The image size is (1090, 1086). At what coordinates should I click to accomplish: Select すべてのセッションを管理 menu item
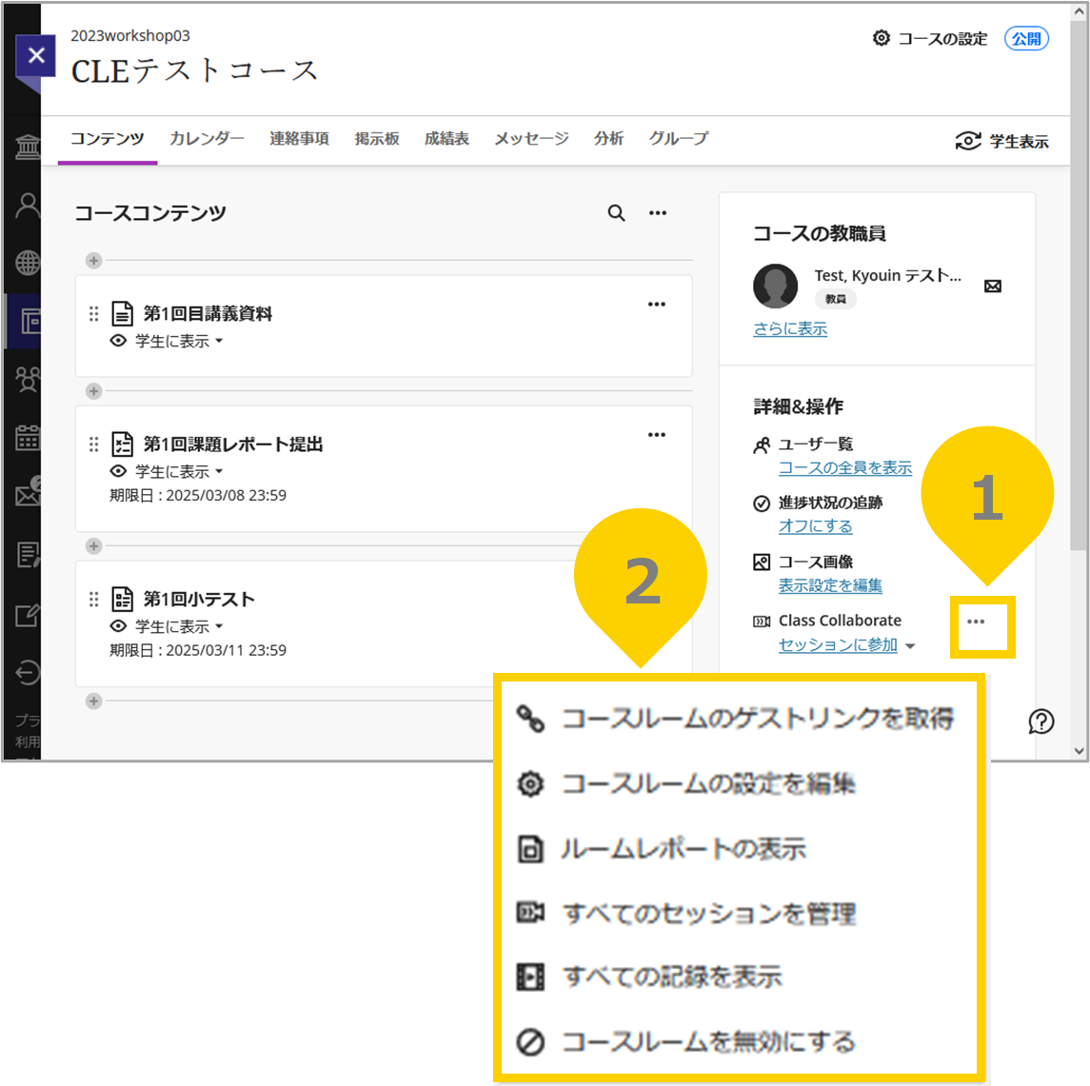click(x=686, y=913)
